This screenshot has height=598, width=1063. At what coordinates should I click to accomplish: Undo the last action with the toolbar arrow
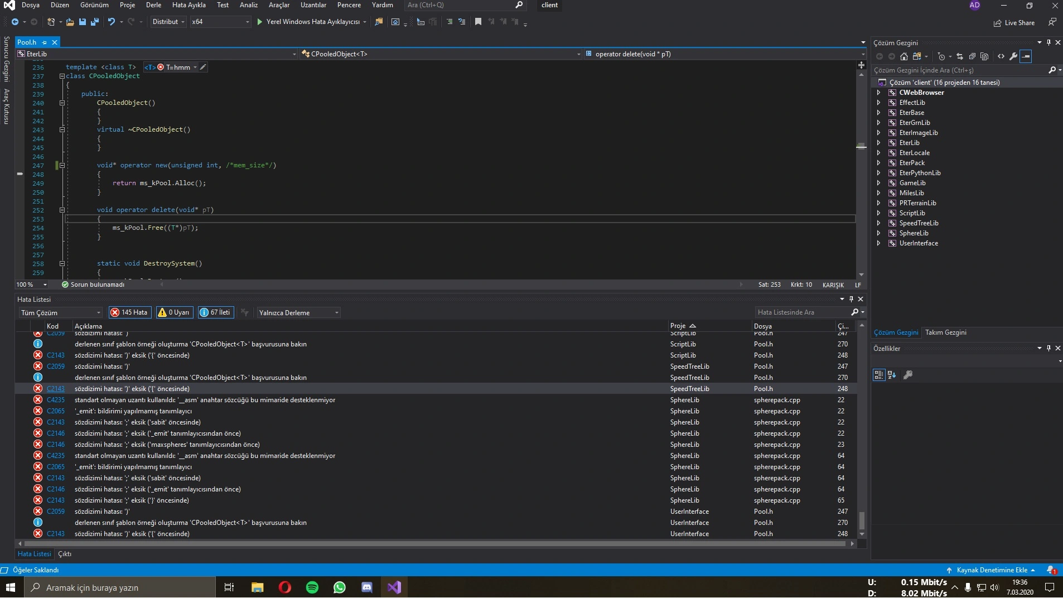(112, 22)
